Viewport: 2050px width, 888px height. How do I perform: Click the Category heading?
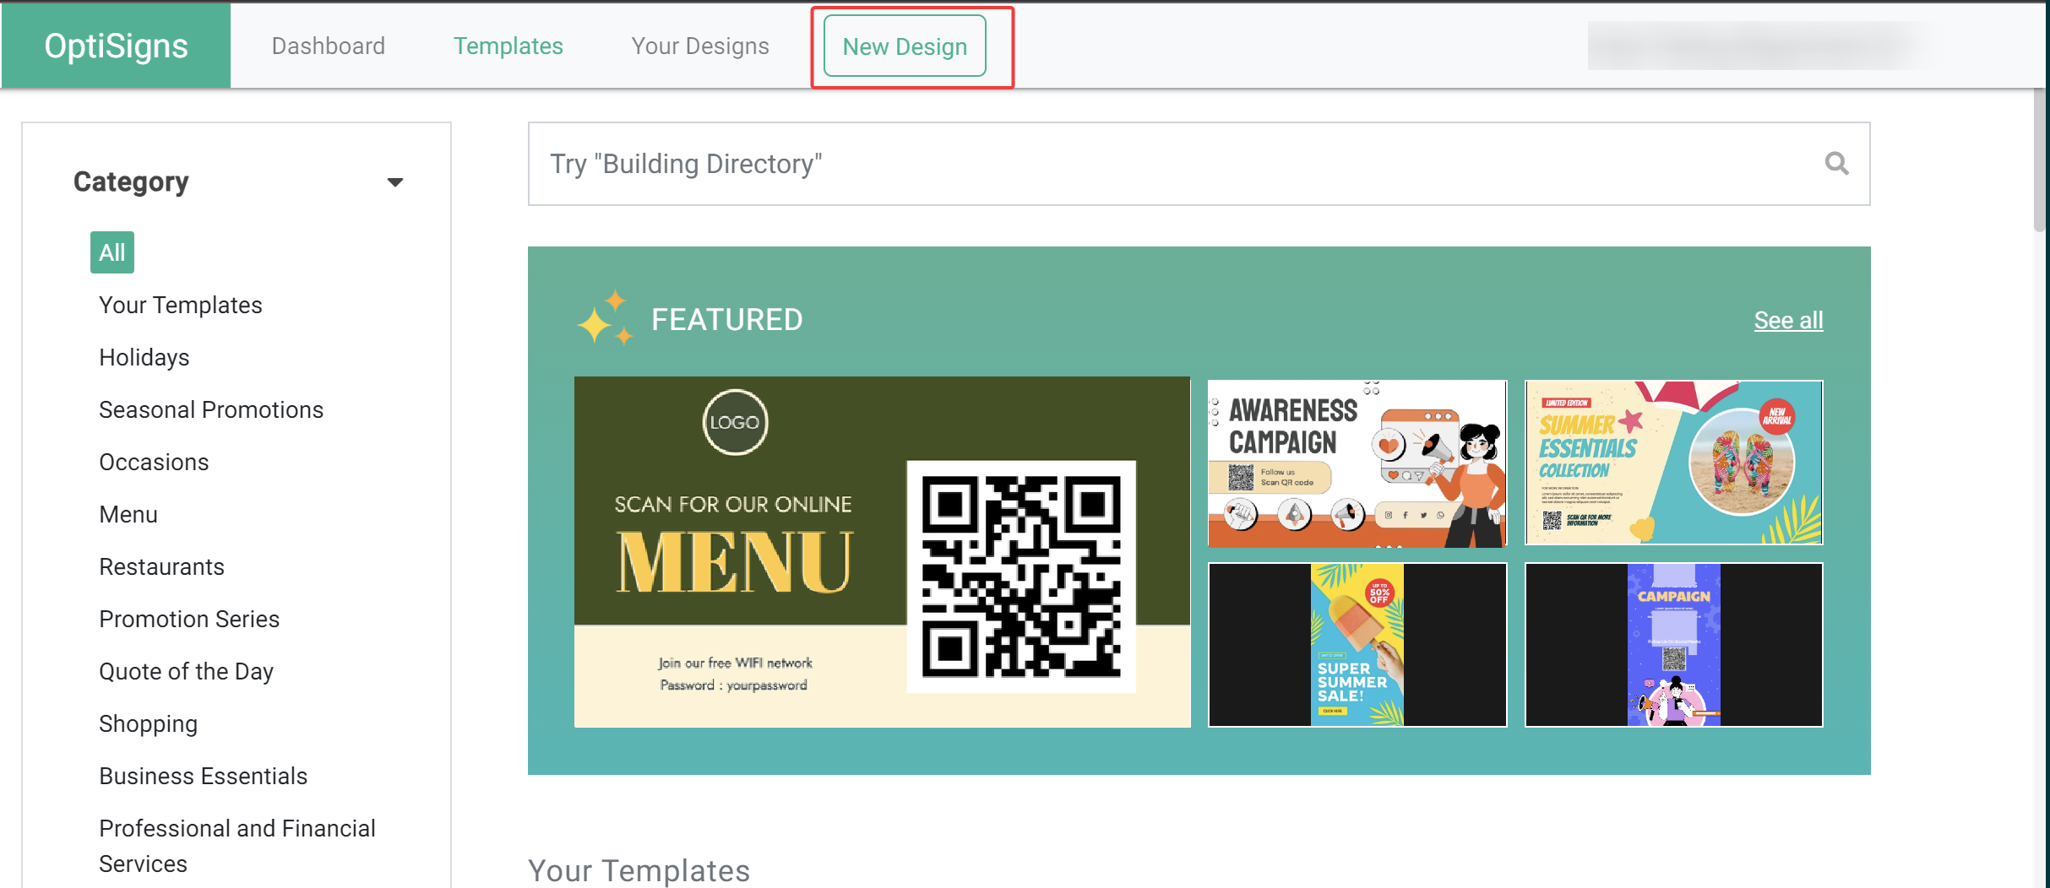(x=131, y=181)
